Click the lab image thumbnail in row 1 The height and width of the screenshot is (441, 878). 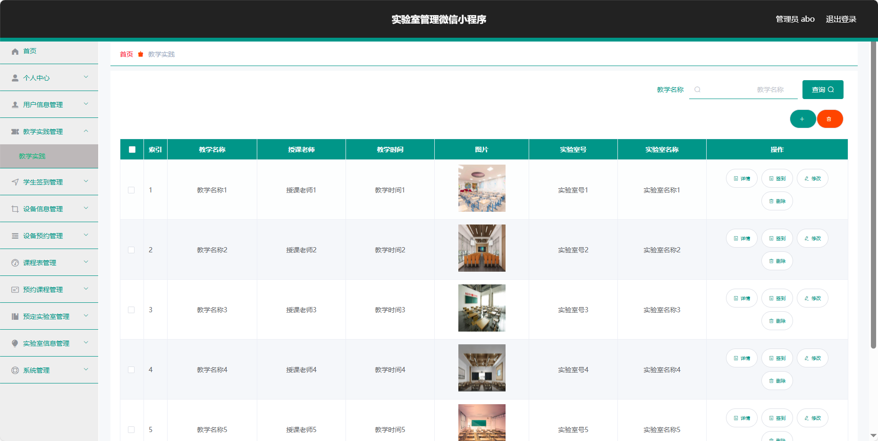pos(481,188)
